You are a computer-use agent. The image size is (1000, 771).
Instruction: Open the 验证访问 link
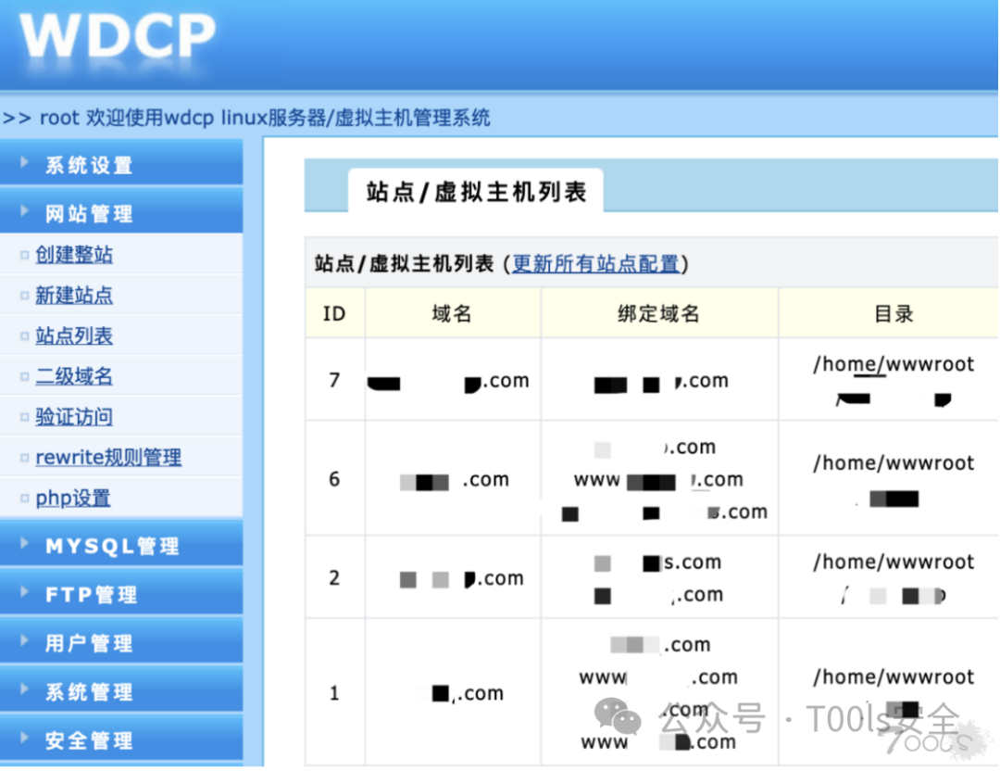click(74, 417)
